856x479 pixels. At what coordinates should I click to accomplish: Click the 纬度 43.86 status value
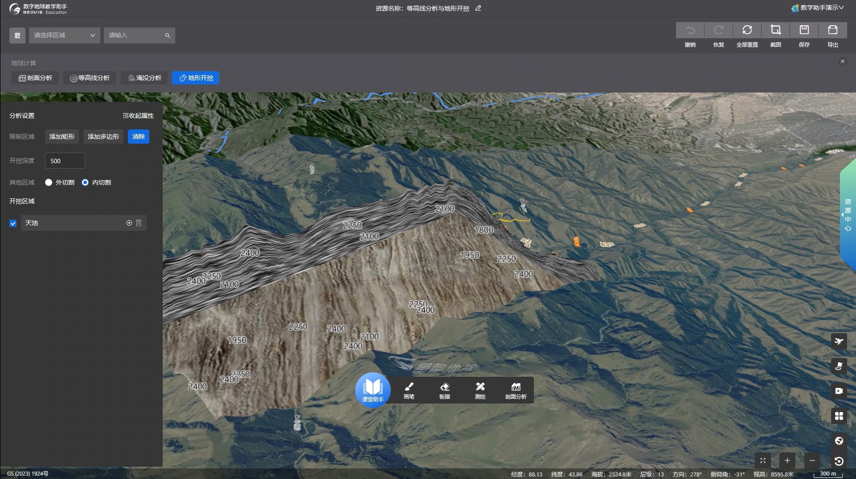tap(567, 474)
